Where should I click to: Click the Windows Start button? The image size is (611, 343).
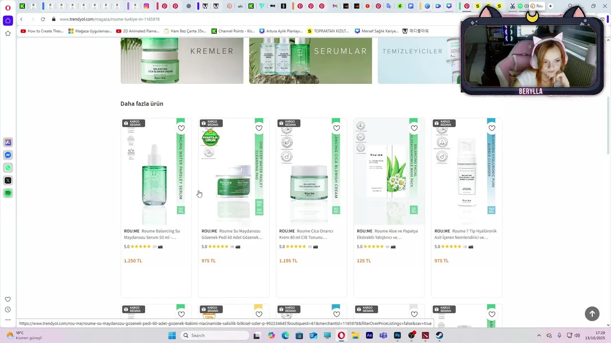click(172, 335)
